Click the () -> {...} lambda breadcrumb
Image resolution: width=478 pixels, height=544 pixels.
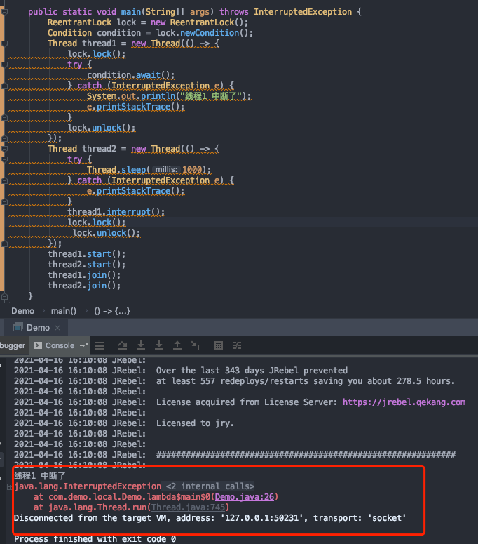point(112,311)
